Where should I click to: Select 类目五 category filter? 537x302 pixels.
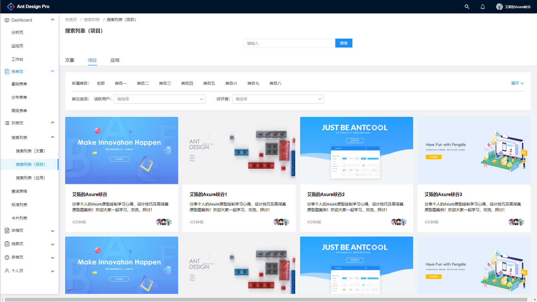click(209, 83)
